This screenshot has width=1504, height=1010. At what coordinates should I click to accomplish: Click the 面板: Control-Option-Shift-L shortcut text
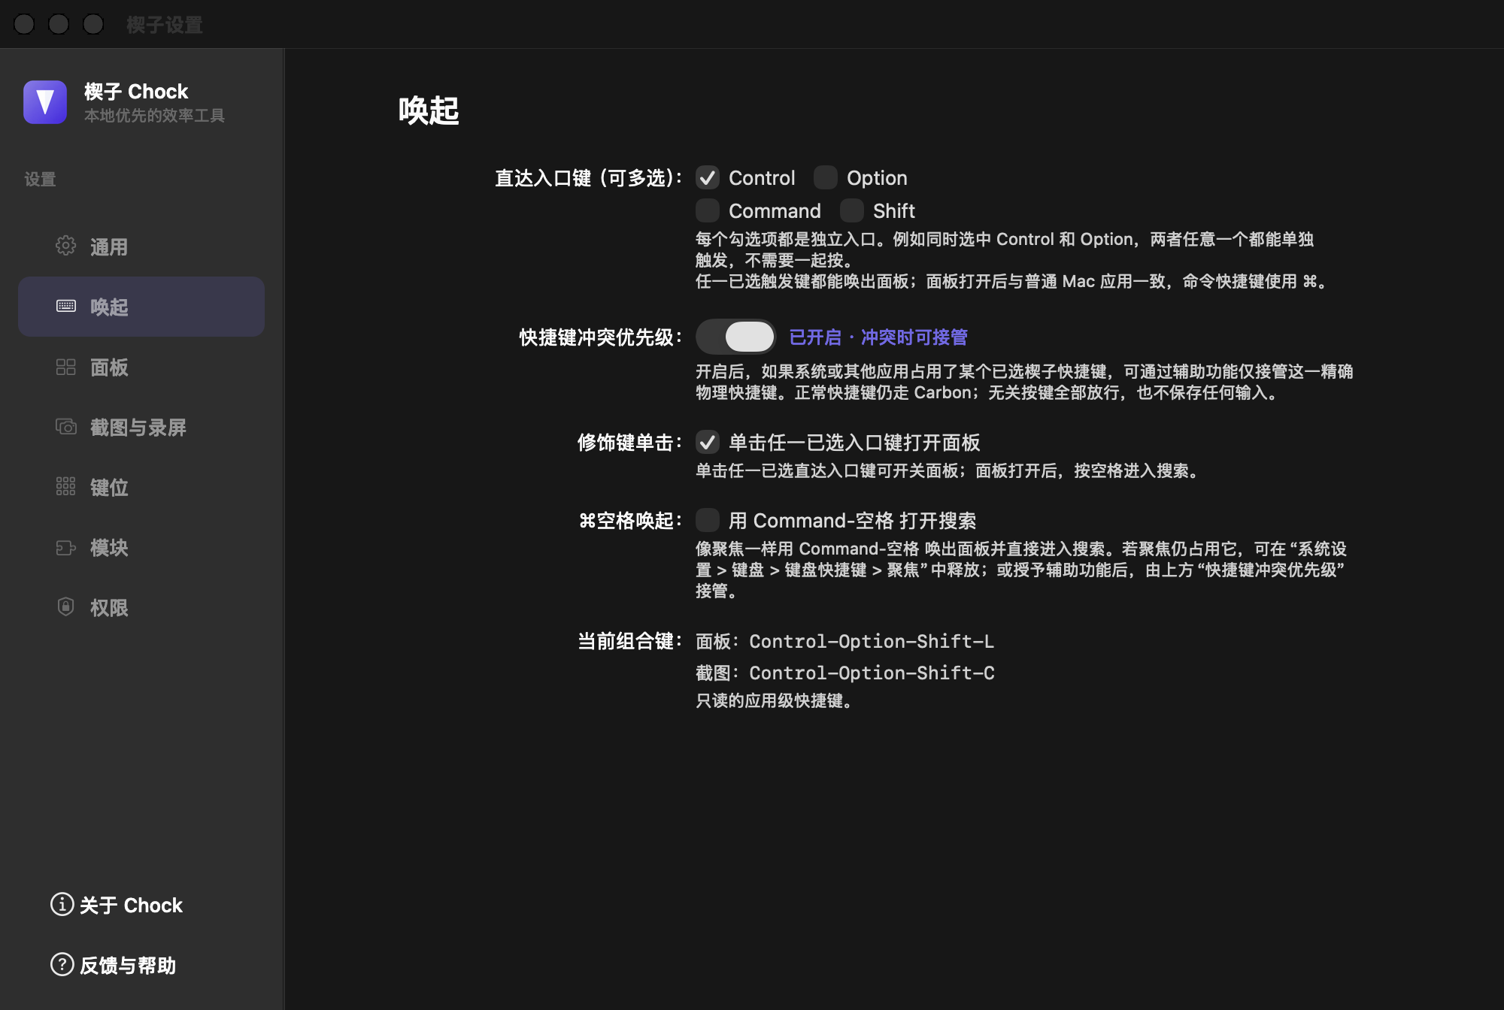click(x=845, y=641)
